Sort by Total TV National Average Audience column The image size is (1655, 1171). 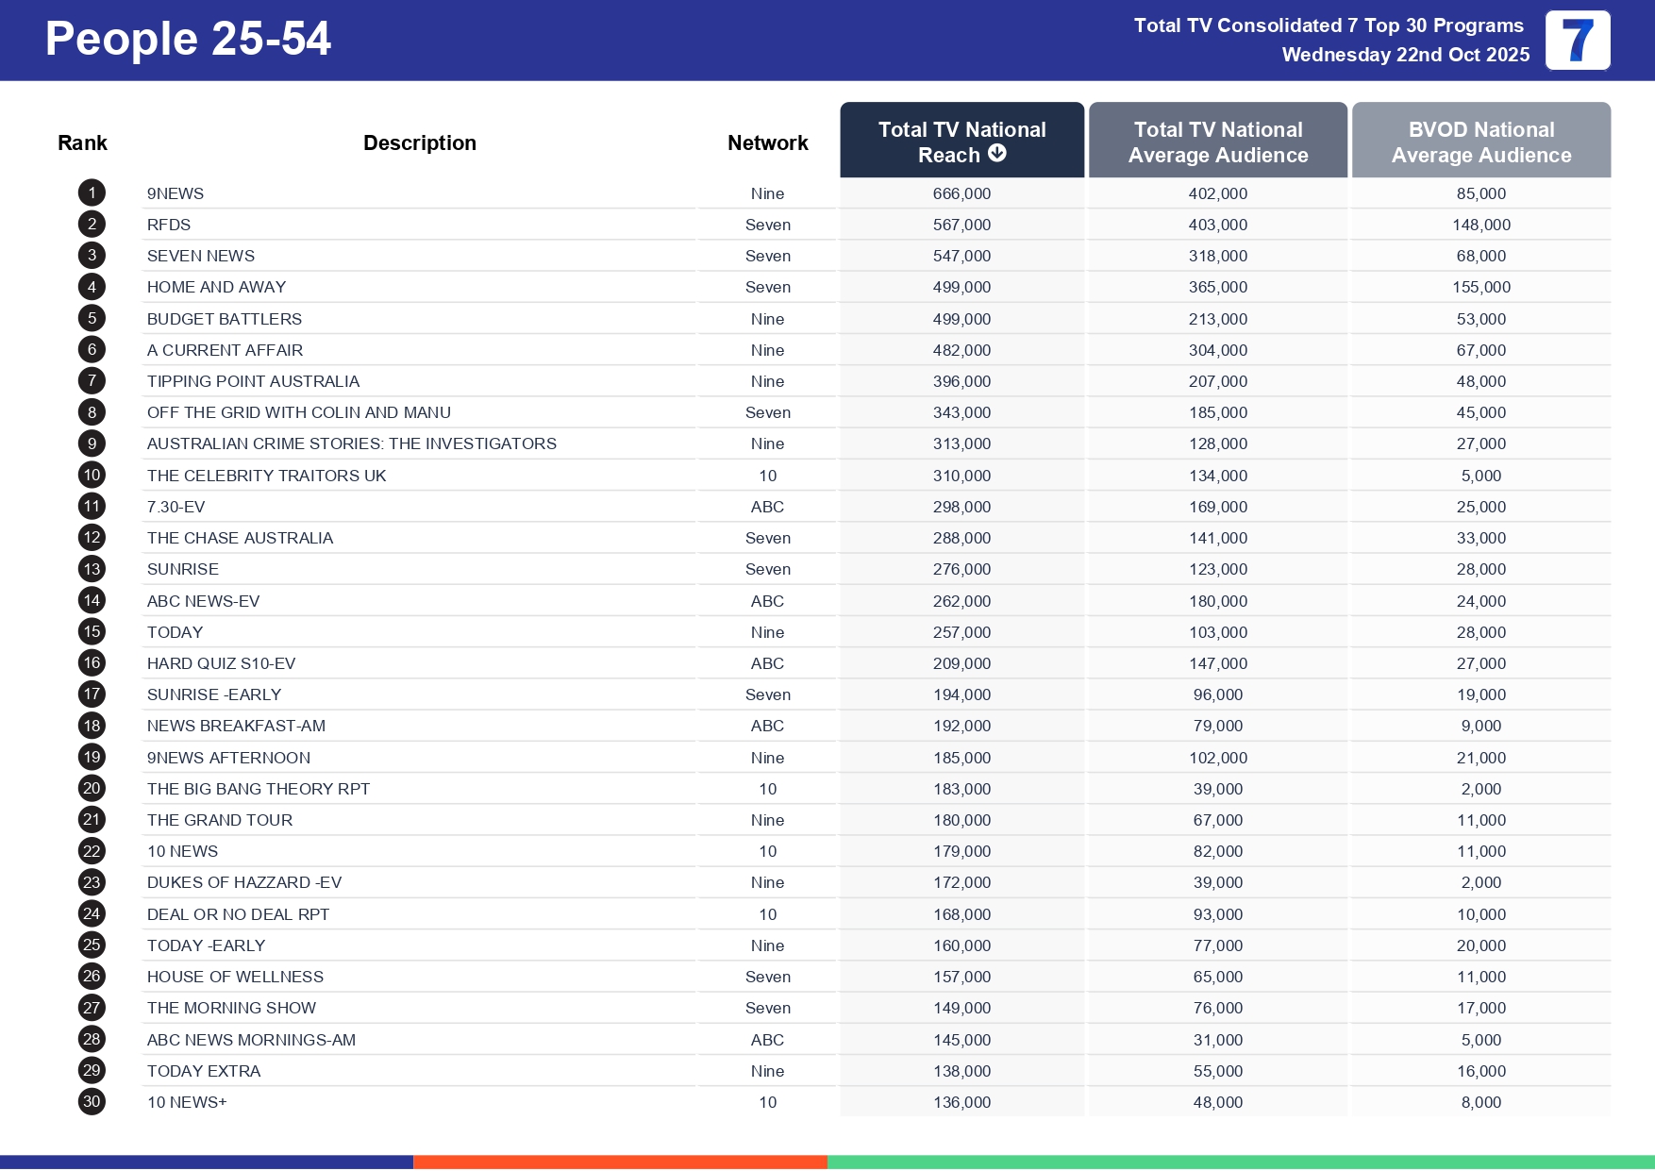[x=1217, y=142]
